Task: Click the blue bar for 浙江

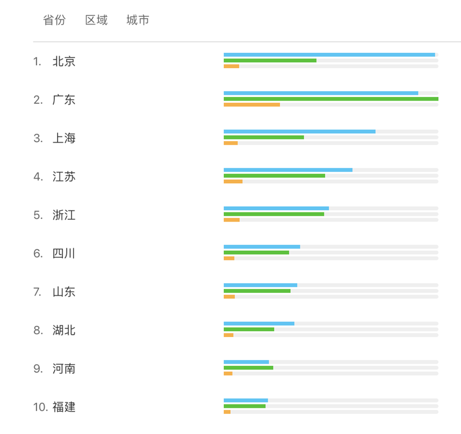Action: click(277, 208)
